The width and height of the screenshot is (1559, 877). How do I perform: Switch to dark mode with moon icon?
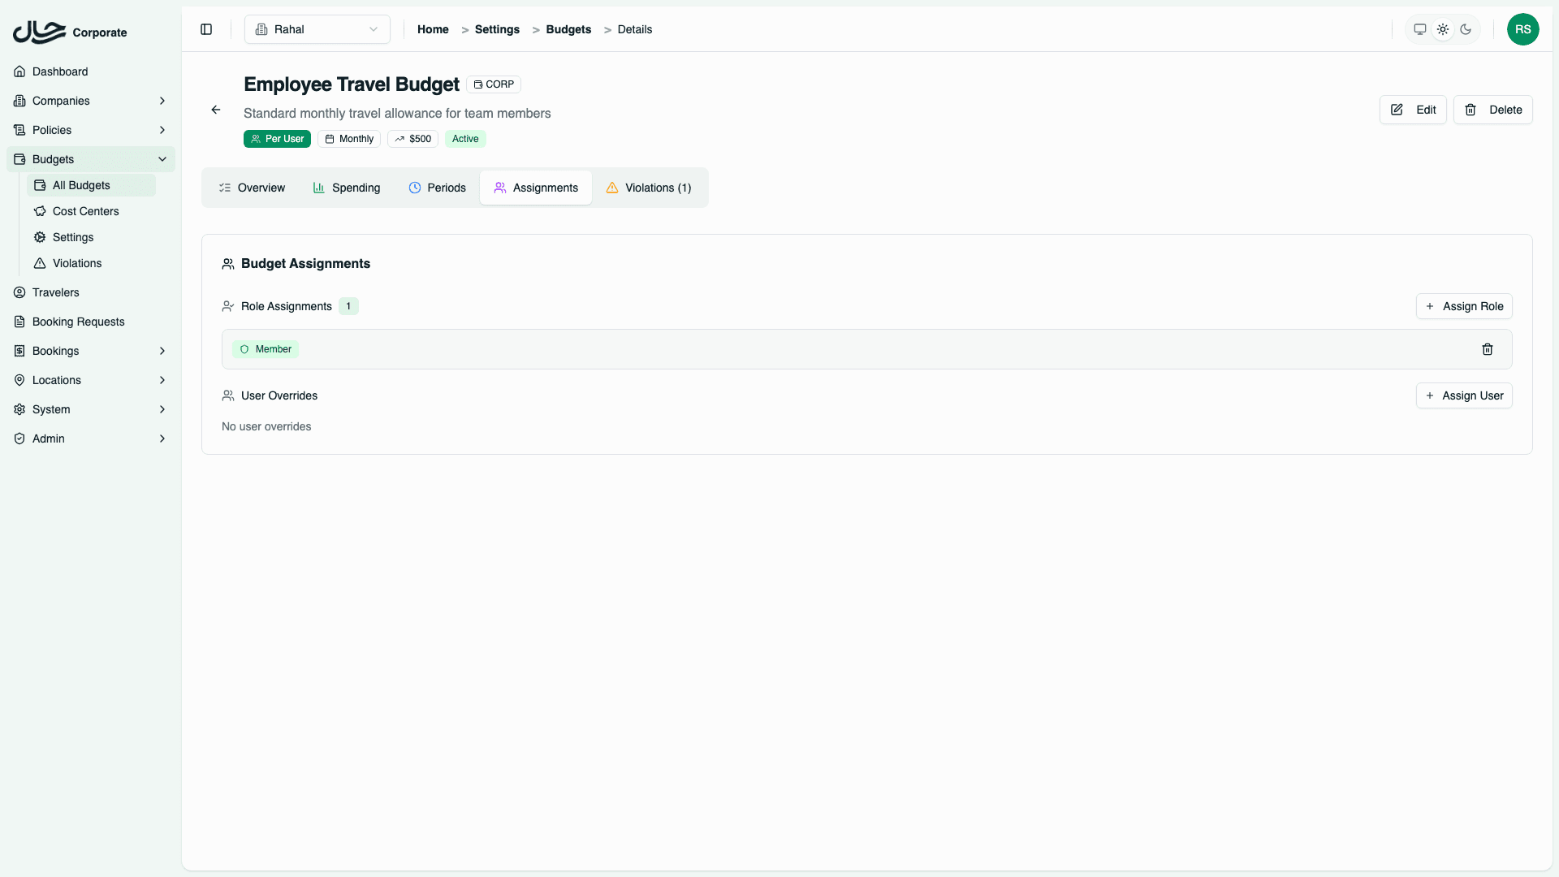(1466, 29)
